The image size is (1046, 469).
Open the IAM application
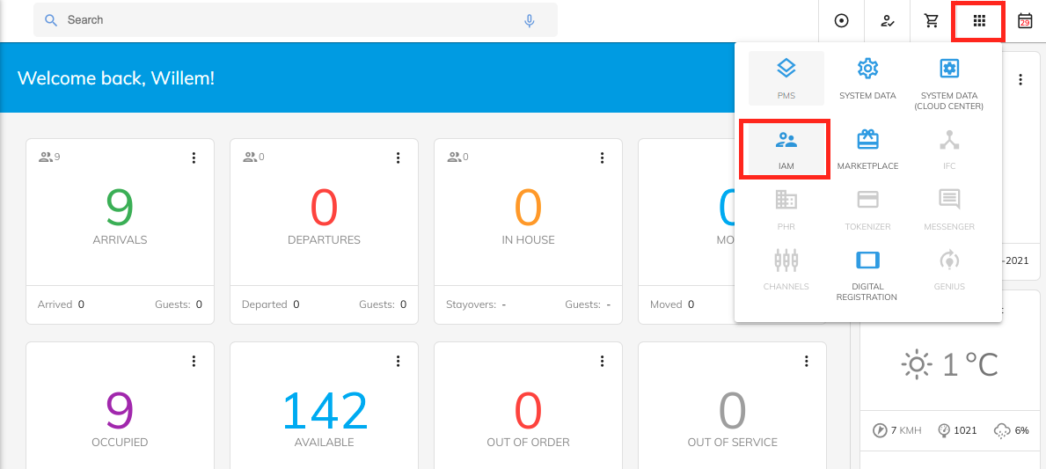click(x=786, y=150)
